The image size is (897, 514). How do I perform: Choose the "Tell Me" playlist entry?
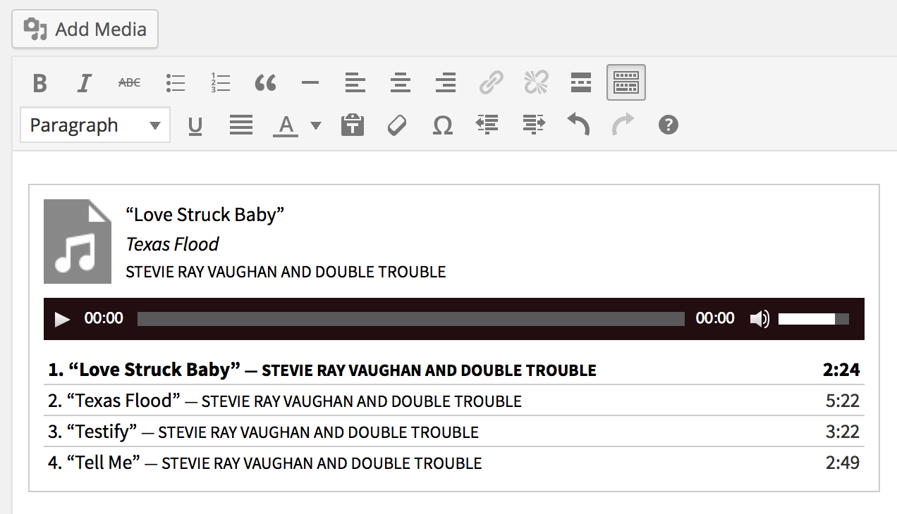pos(104,463)
